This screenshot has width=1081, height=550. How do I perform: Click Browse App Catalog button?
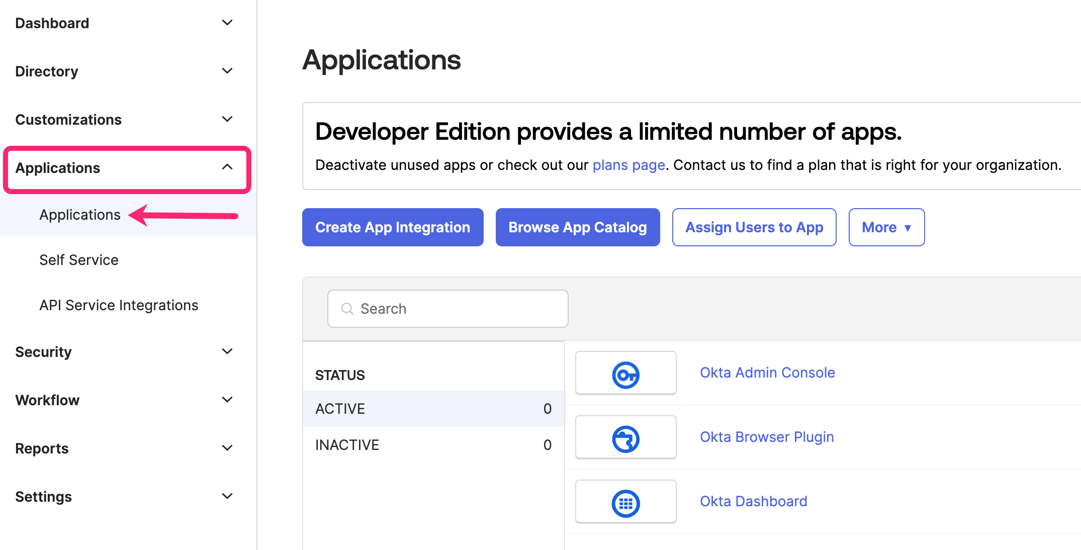578,227
